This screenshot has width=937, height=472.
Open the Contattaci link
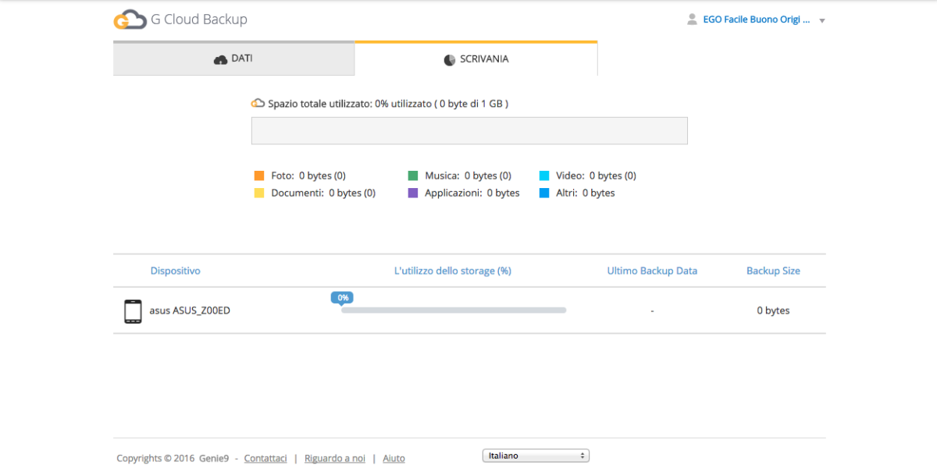tap(265, 458)
